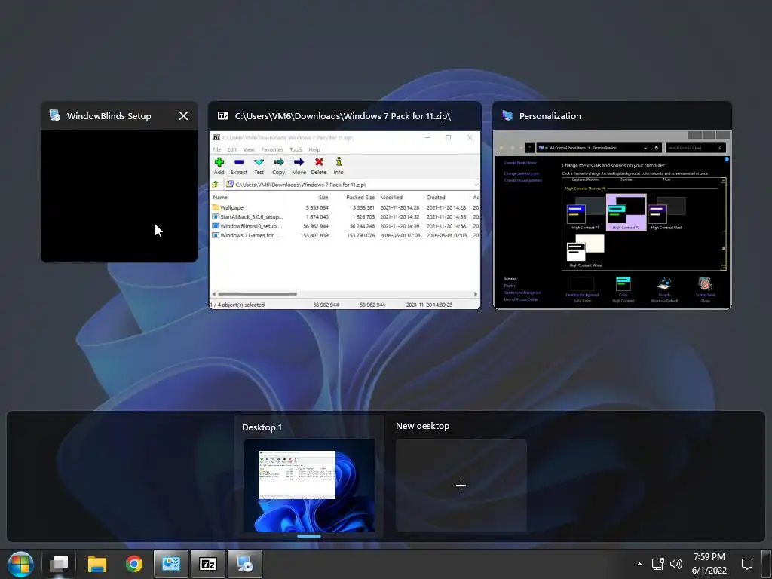Image resolution: width=772 pixels, height=579 pixels.
Task: Choose the High Contrast #2 theme
Action: point(626,213)
